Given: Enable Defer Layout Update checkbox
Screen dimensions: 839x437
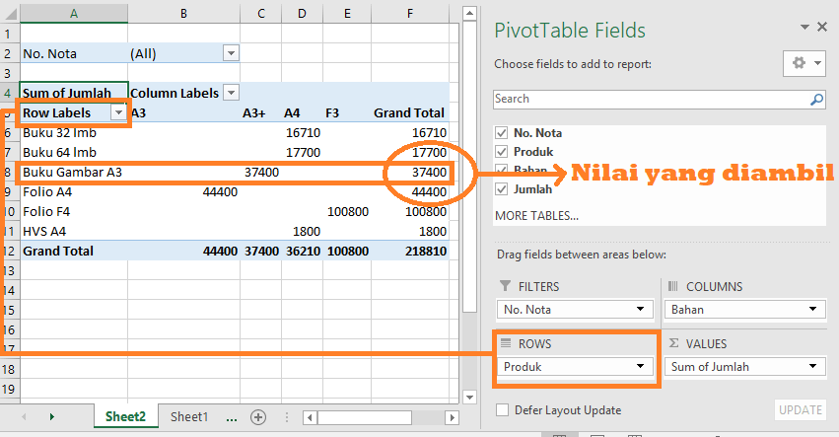Looking at the screenshot, I should (x=502, y=410).
